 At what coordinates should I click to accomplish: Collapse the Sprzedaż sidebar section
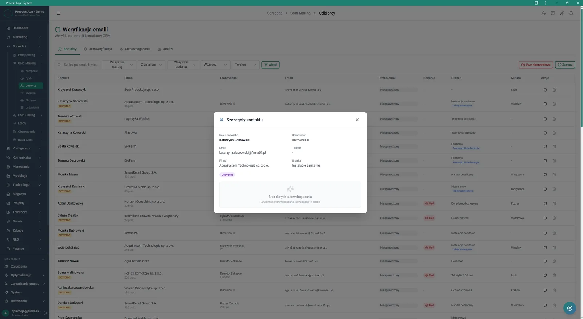point(24,46)
